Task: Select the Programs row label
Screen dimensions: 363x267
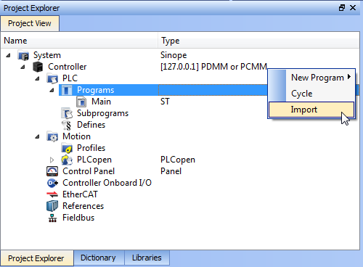Action: (x=95, y=90)
